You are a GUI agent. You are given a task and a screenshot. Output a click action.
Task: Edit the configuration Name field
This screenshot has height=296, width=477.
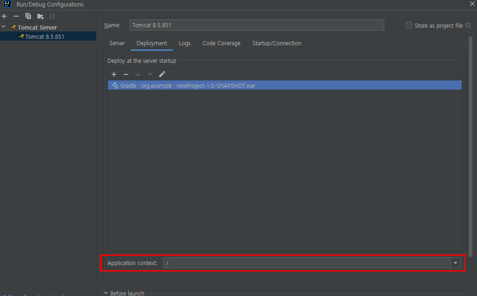coord(257,25)
